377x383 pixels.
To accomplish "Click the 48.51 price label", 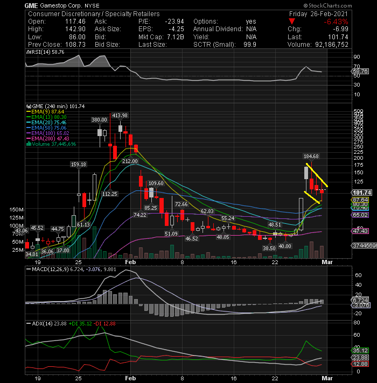I will pyautogui.click(x=275, y=224).
